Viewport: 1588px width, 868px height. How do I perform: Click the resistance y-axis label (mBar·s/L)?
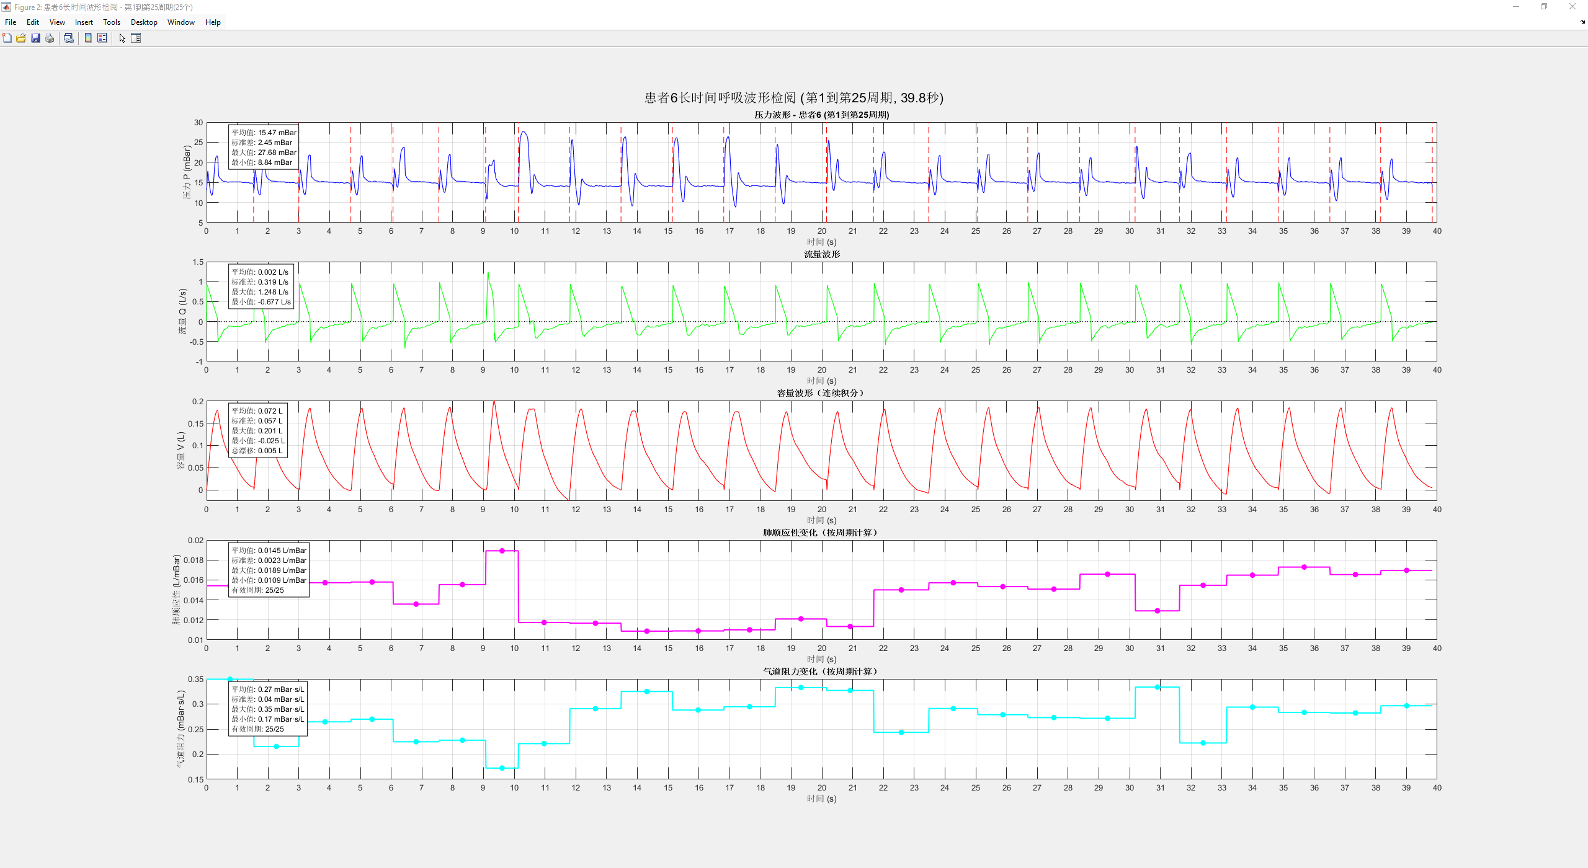pyautogui.click(x=181, y=728)
